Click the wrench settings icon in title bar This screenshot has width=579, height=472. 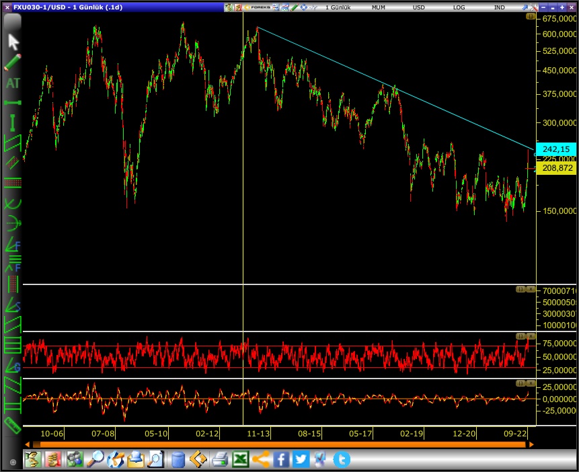(533, 7)
